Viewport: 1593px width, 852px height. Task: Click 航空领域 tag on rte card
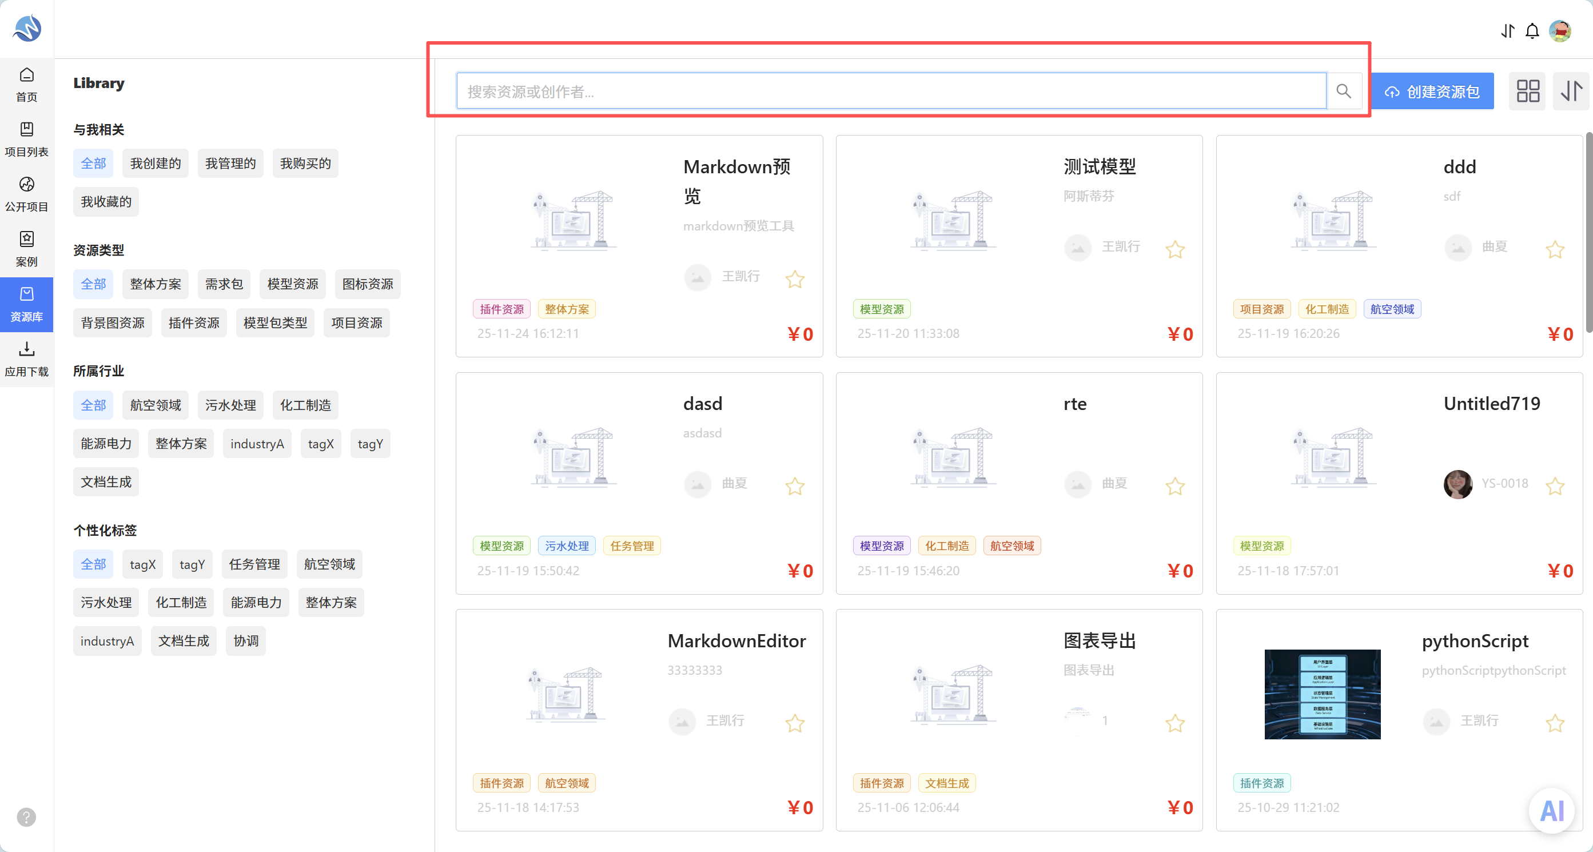(x=1011, y=546)
